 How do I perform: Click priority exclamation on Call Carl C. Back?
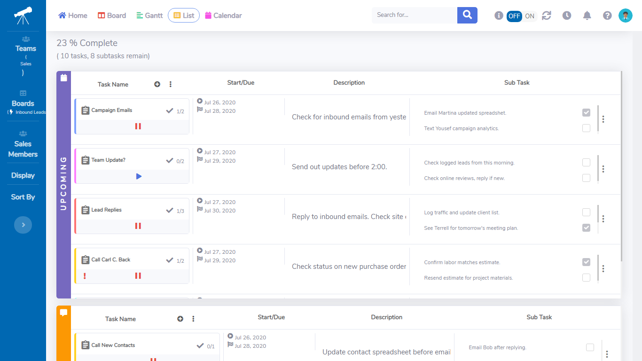click(x=85, y=276)
